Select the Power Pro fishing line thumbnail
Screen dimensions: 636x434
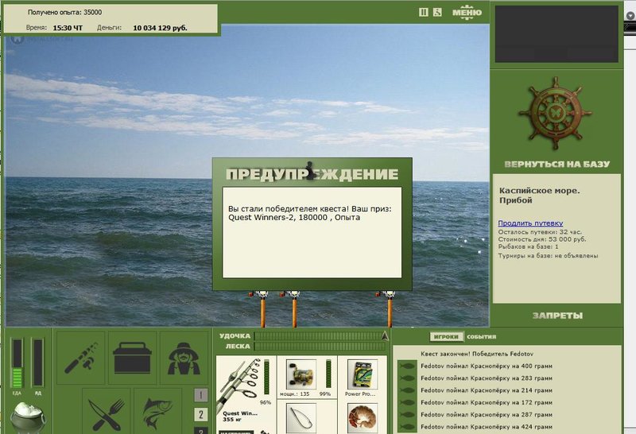[363, 374]
